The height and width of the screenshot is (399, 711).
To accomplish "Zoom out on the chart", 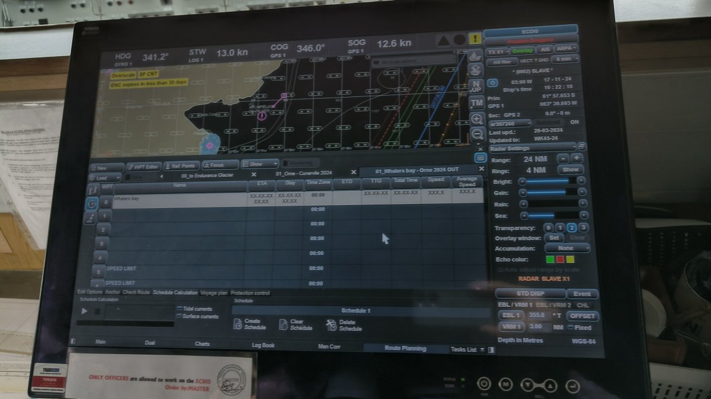I will [477, 135].
